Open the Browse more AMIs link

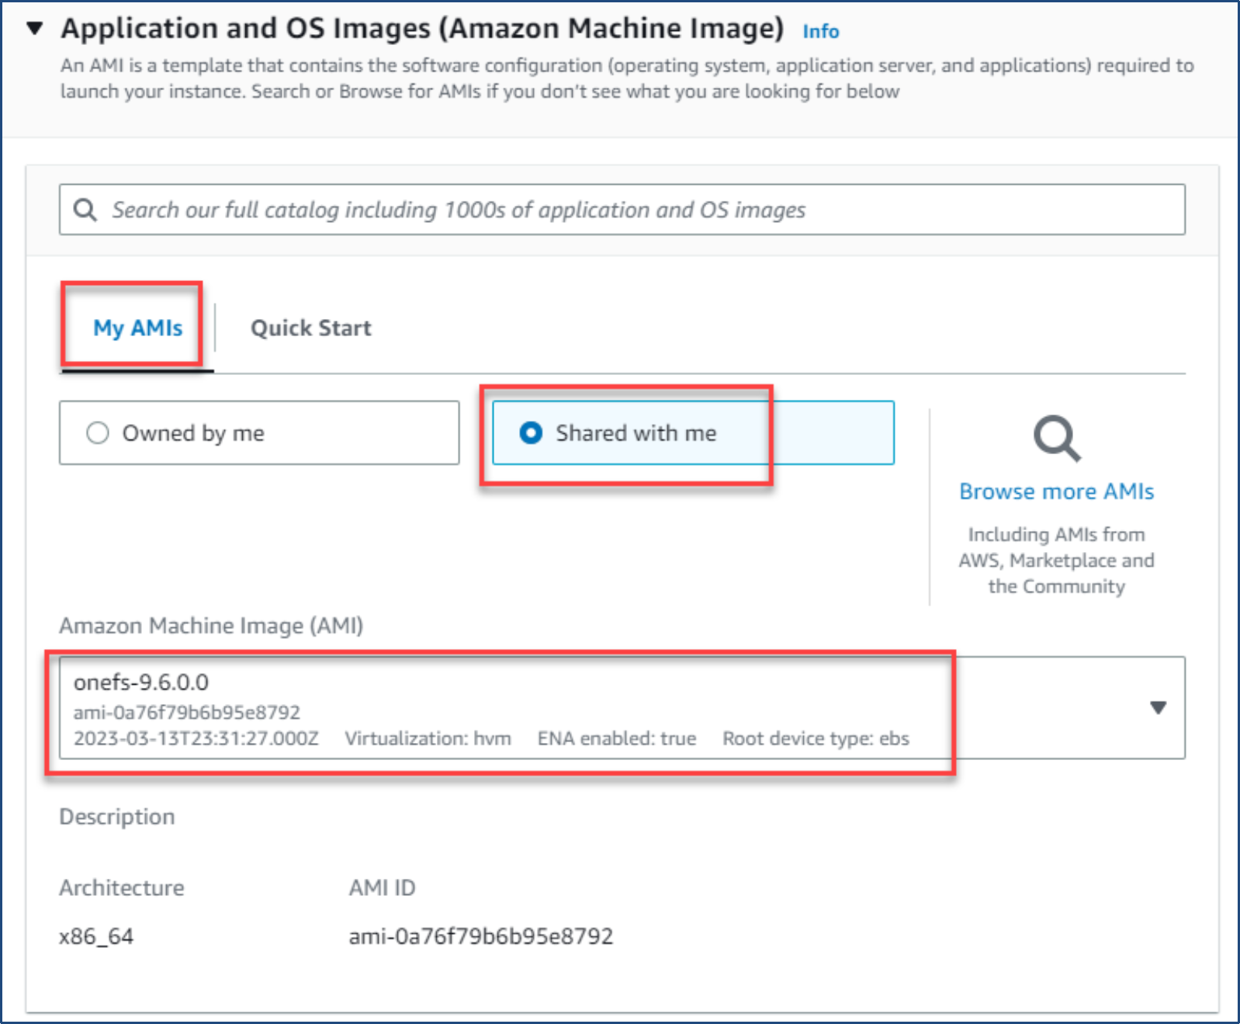click(1057, 491)
